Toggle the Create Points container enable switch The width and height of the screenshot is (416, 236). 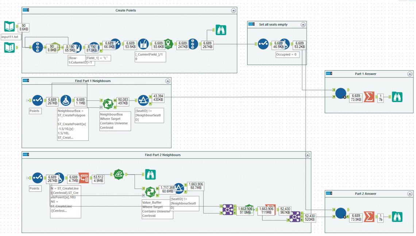[26, 10]
